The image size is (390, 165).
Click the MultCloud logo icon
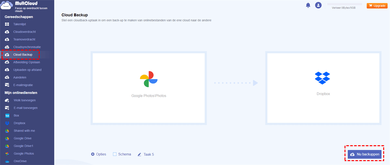tap(6, 5)
